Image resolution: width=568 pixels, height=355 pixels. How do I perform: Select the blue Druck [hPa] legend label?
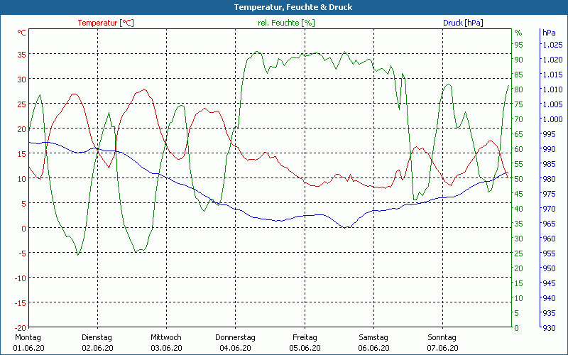[x=463, y=23]
